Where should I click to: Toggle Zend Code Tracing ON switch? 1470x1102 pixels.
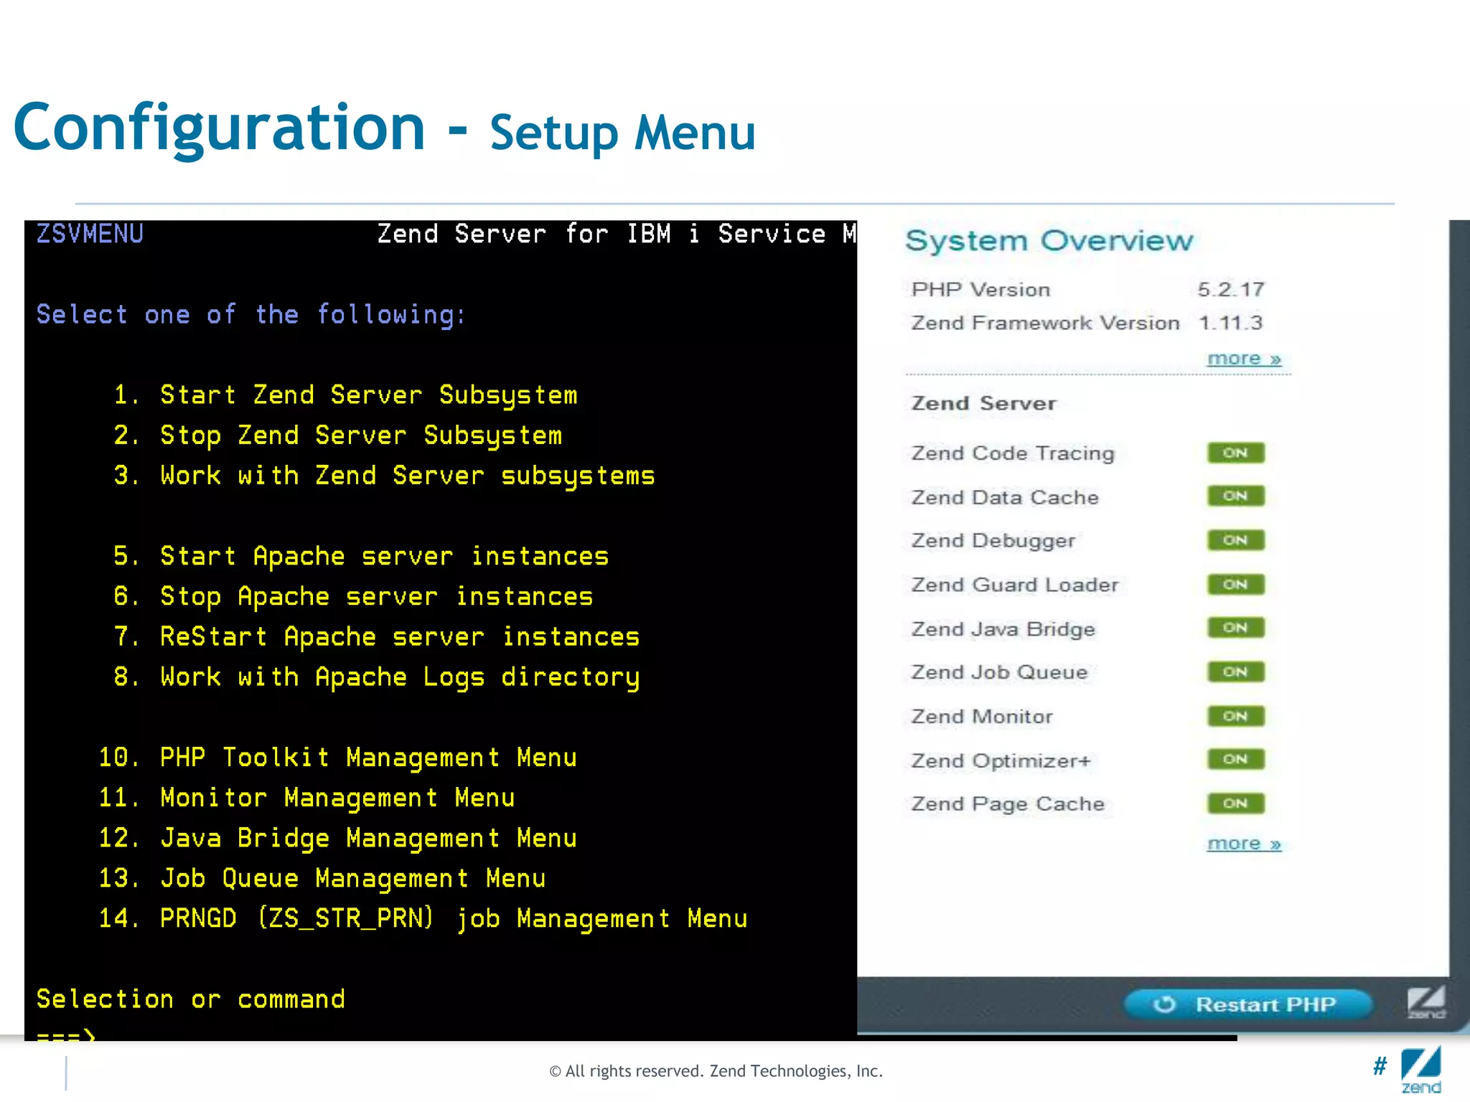1235,453
